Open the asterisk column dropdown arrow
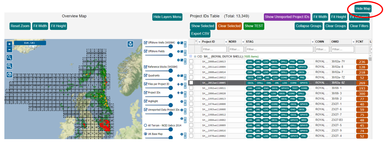 coord(199,42)
